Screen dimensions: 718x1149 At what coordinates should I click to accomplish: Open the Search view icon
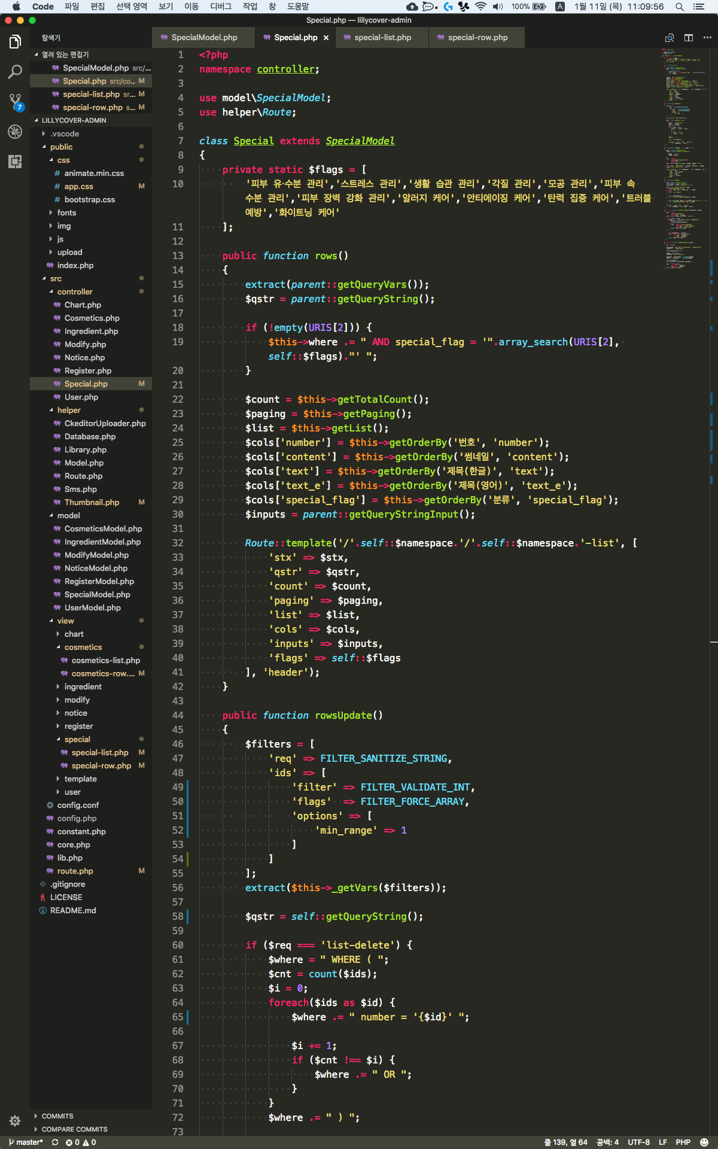[x=15, y=72]
